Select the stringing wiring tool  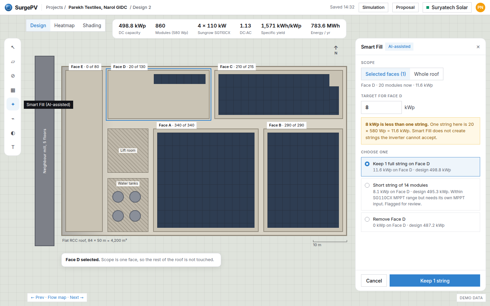tap(13, 119)
